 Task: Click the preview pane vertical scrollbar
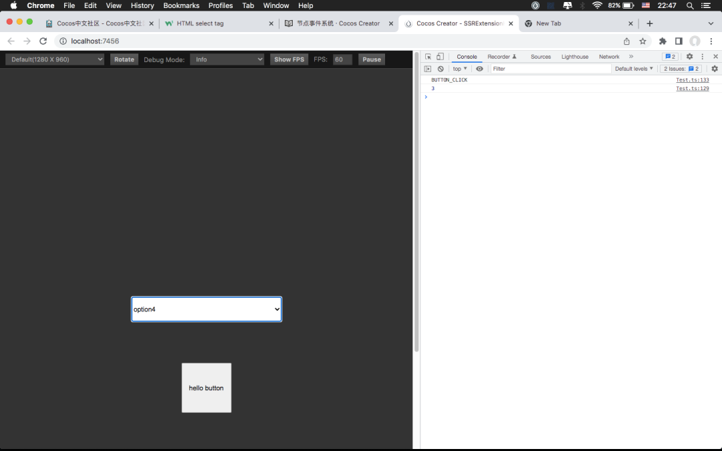pos(416,202)
